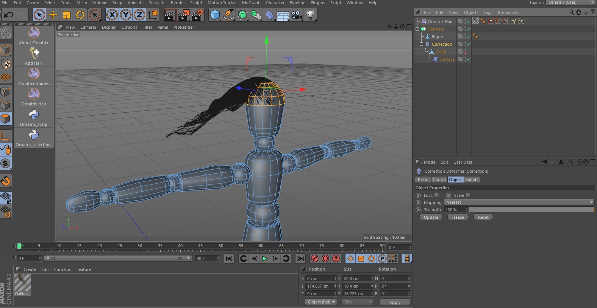Open the Simulate menu
The image size is (597, 308).
(x=157, y=3)
